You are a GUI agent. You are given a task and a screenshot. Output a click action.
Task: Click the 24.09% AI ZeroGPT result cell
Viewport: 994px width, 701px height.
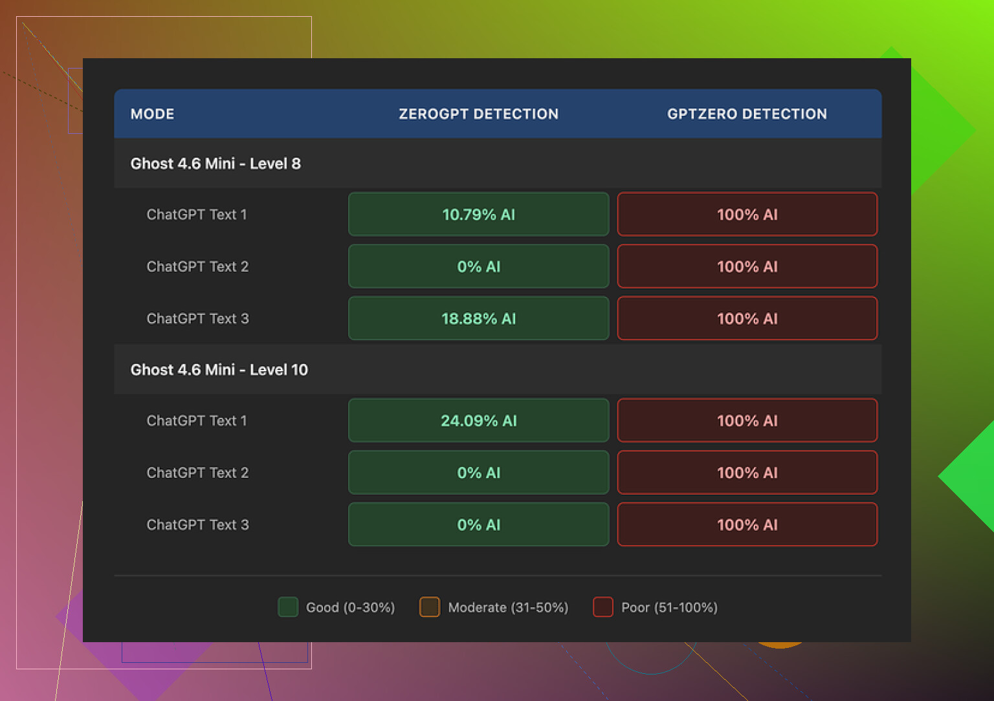pyautogui.click(x=478, y=421)
